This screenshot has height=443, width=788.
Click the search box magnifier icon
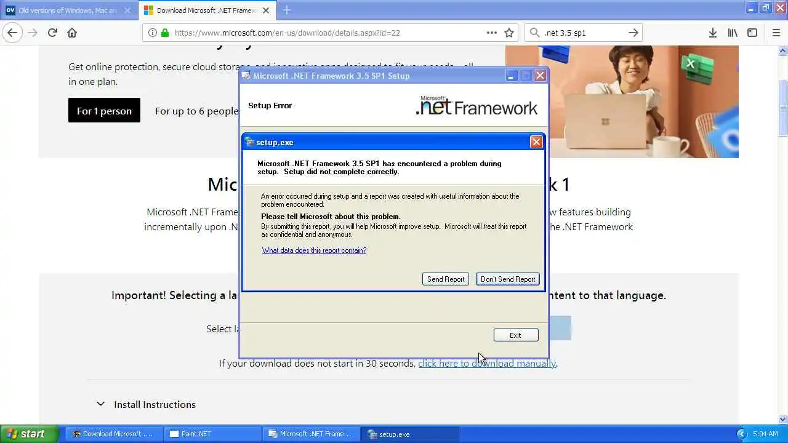click(x=534, y=33)
